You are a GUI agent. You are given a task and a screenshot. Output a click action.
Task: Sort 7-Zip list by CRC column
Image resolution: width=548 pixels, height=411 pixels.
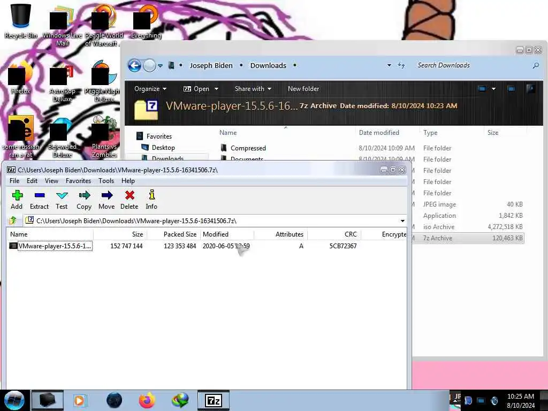click(334, 234)
